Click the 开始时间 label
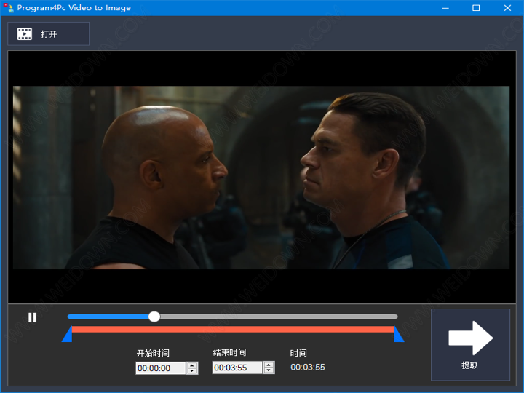The width and height of the screenshot is (524, 393). (x=153, y=353)
